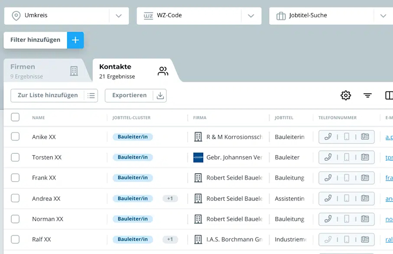Click the mobile icon for Norman XX
Viewport: 393px width, 254px height.
click(347, 219)
